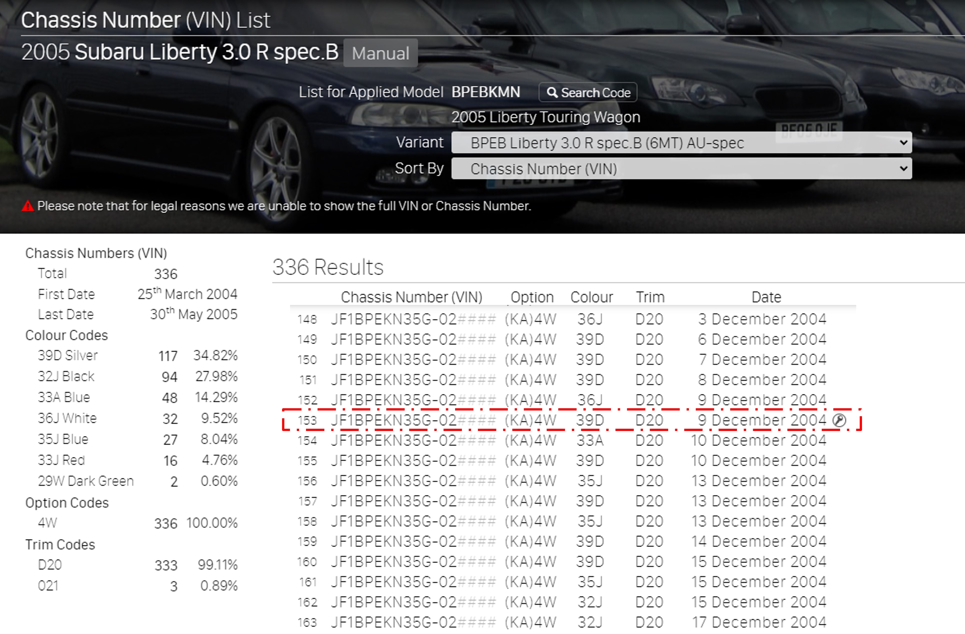
Task: Click the 32J Black colour code entry
Action: click(x=66, y=376)
